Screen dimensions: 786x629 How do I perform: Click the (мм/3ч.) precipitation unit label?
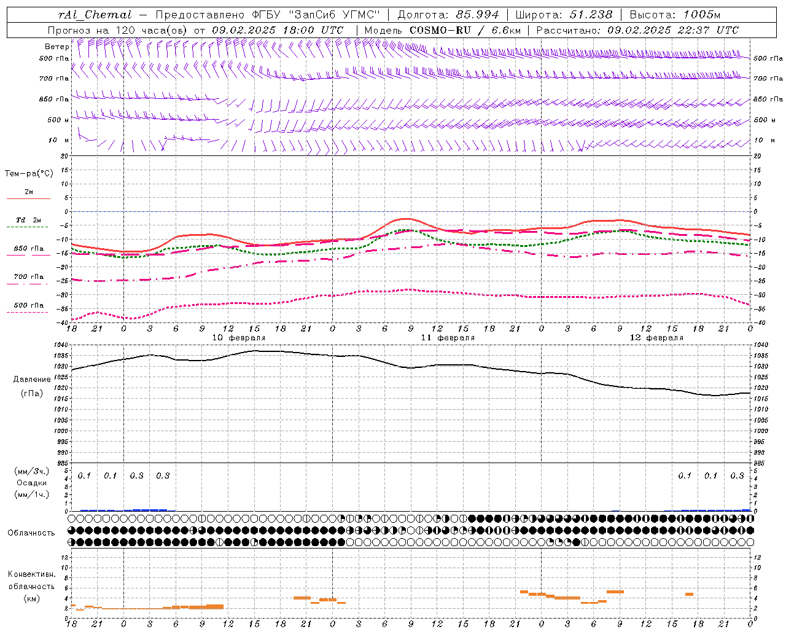(32, 471)
